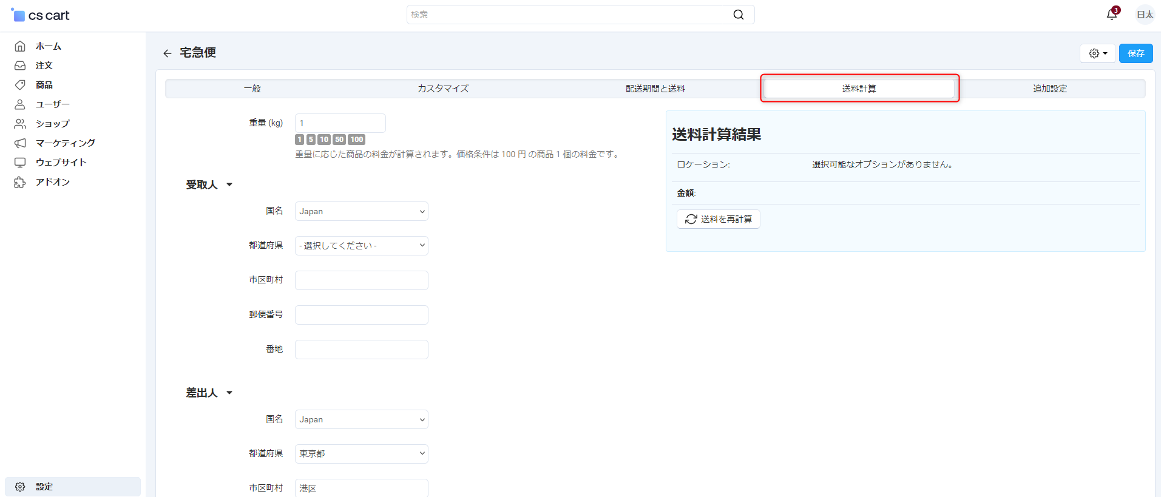Select the 50 kg weight preset

339,140
